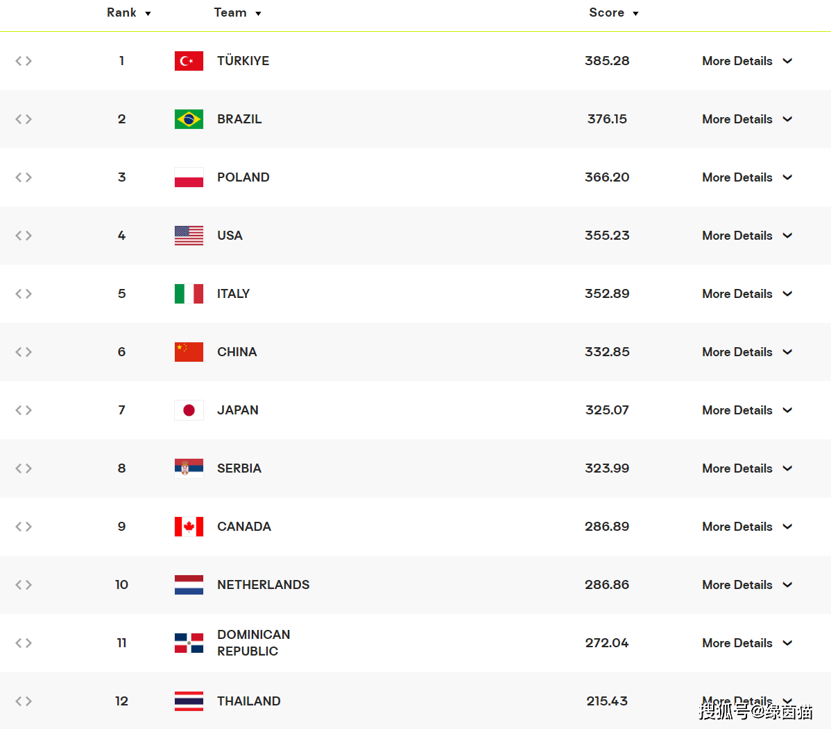Click the embed code icon beside Türkiye
Viewport: 831px width, 729px height.
coord(24,61)
